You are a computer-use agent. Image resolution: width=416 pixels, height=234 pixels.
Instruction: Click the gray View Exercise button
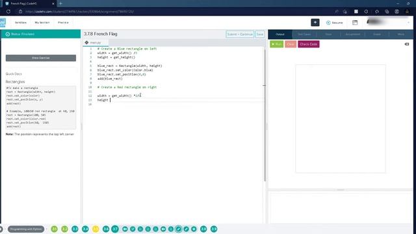click(41, 58)
